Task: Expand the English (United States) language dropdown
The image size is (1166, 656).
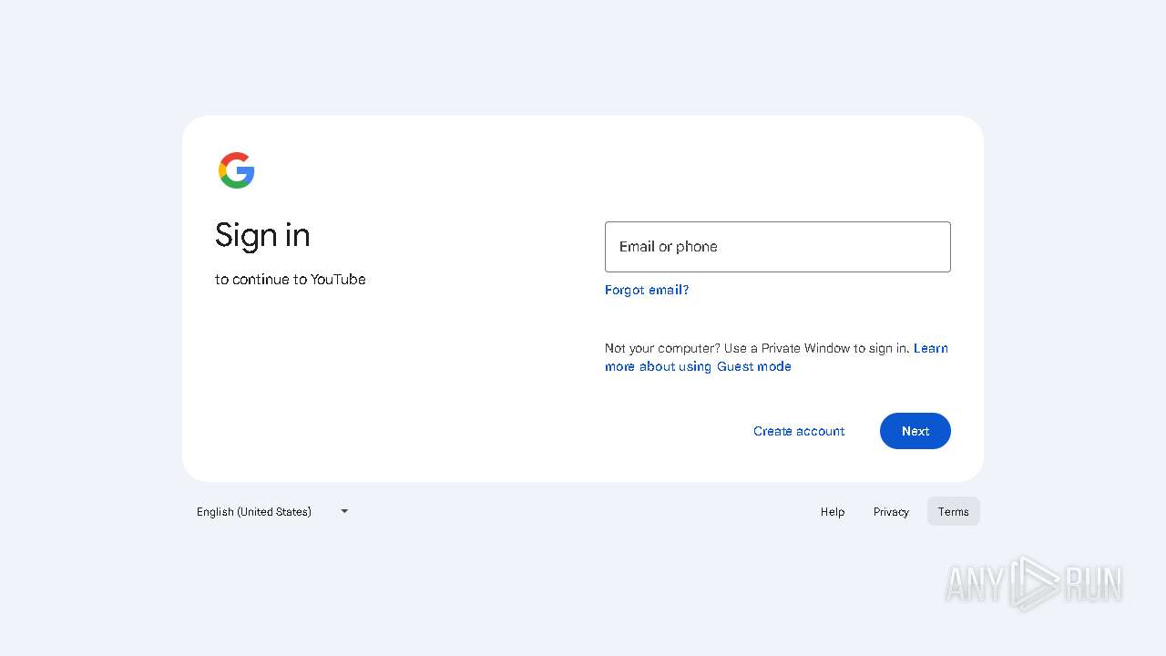Action: (x=272, y=511)
